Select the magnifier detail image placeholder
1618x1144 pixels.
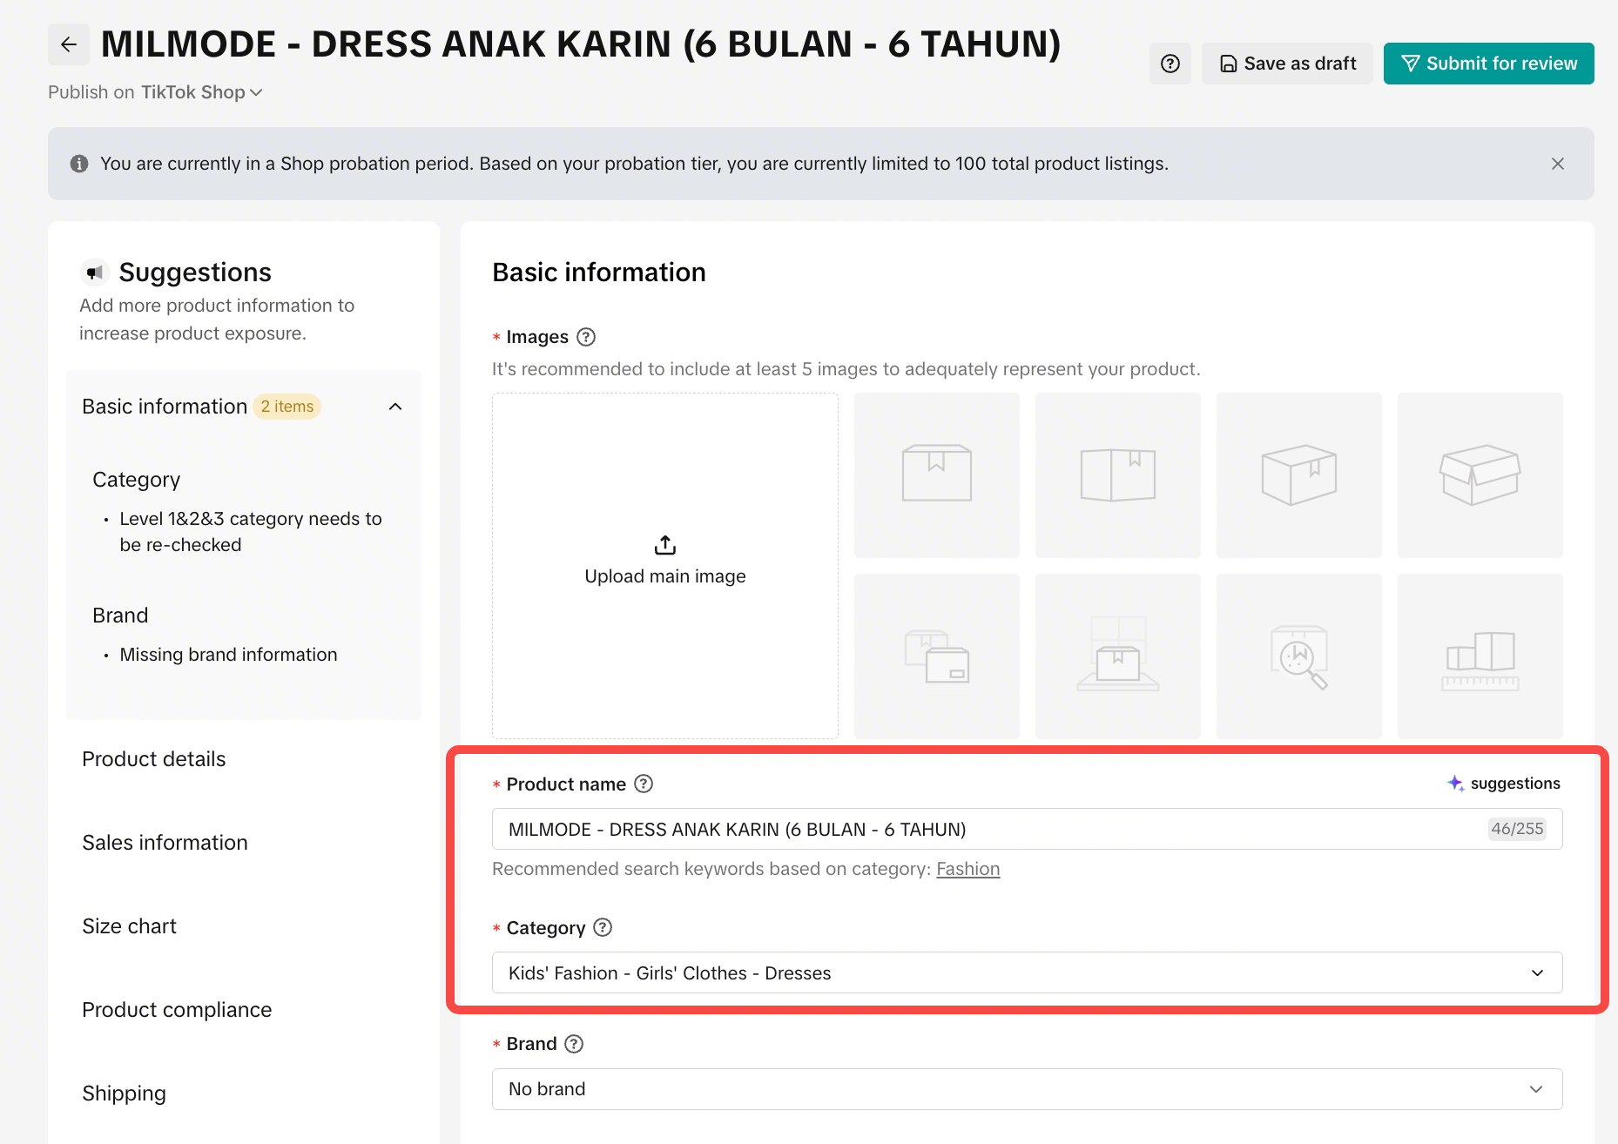[x=1299, y=656]
